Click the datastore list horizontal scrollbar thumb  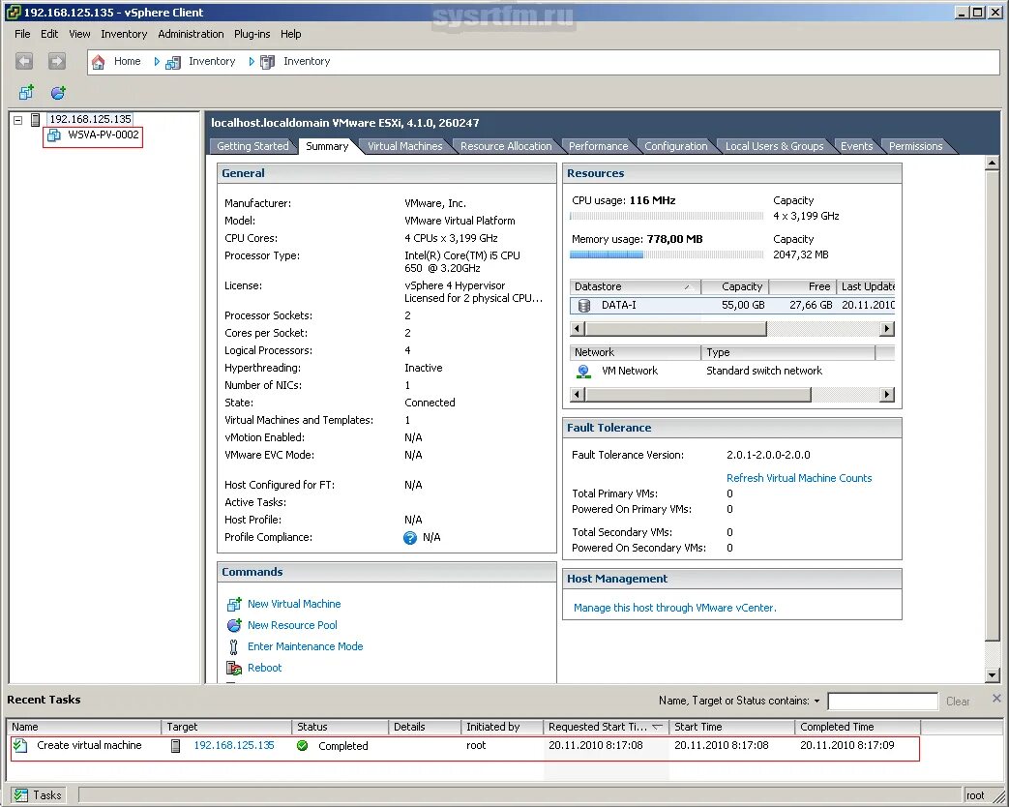pyautogui.click(x=675, y=329)
